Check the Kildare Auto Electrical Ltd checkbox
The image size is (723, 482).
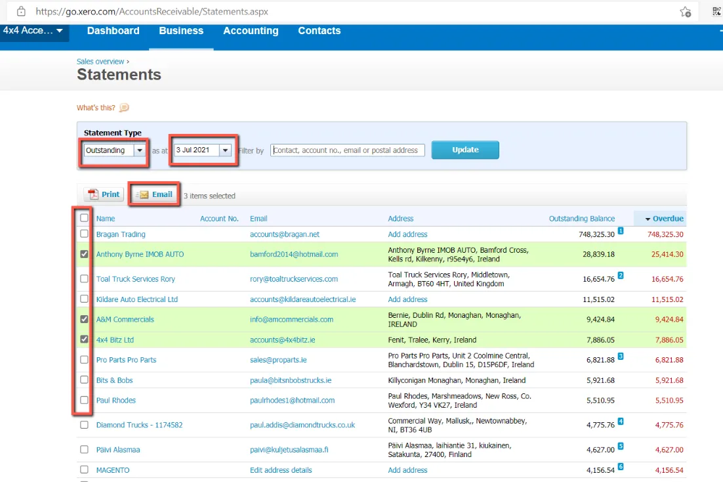pyautogui.click(x=84, y=299)
